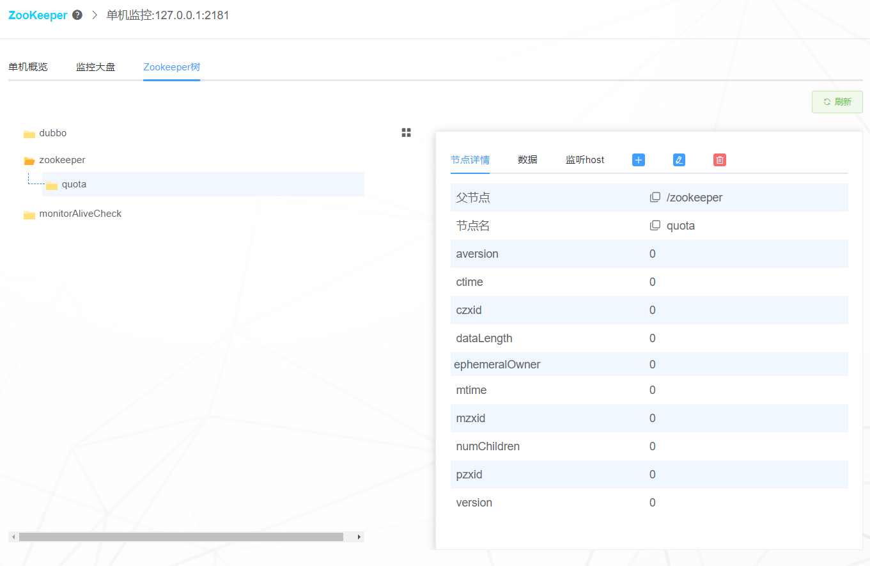Viewport: 870px width, 566px height.
Task: Expand the monitorAliveCheck tree node
Action: (x=80, y=214)
